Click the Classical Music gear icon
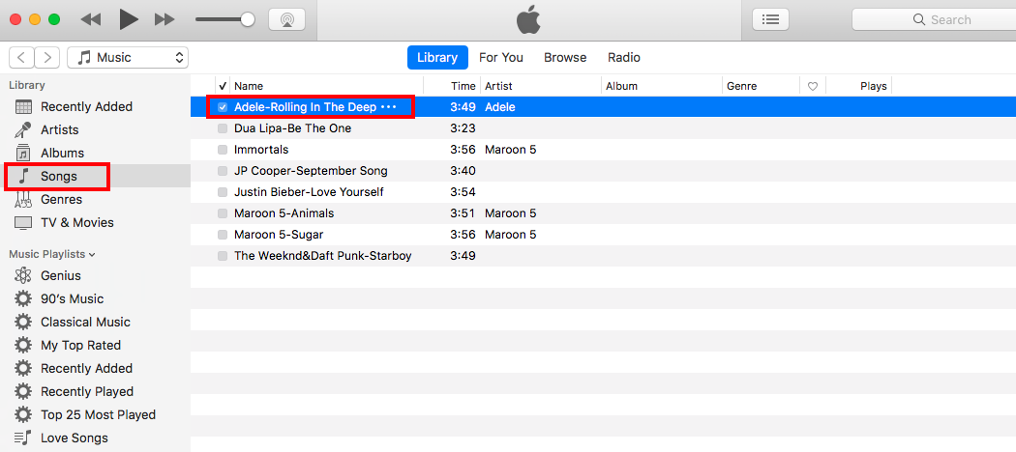This screenshot has height=452, width=1016. click(x=23, y=322)
